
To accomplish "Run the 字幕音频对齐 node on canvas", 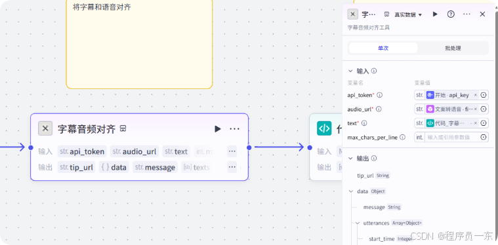I will tap(218, 128).
